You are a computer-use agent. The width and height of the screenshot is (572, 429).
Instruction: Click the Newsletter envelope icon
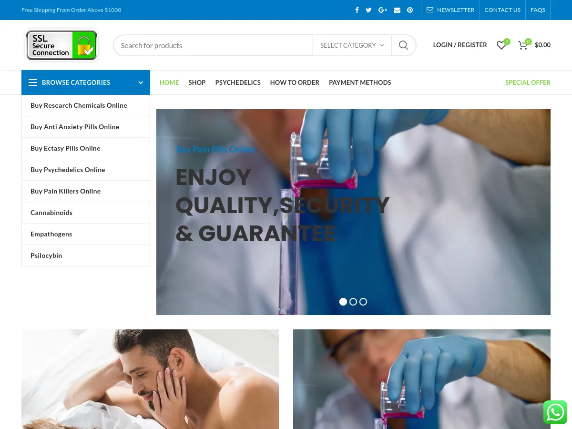430,10
